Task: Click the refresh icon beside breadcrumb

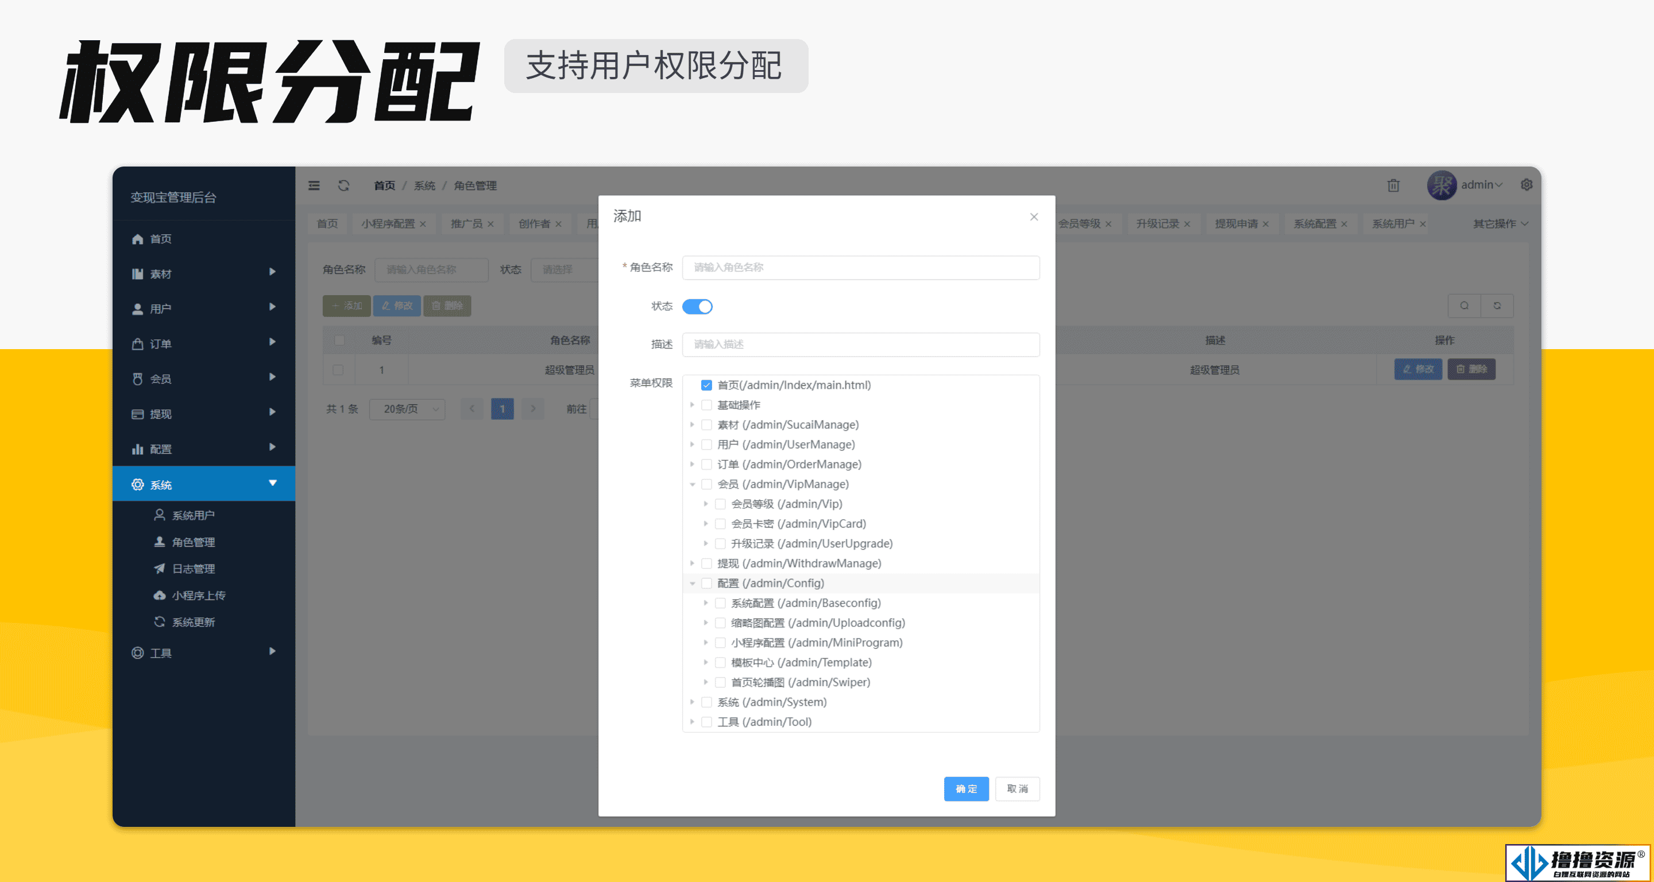Action: pyautogui.click(x=343, y=185)
